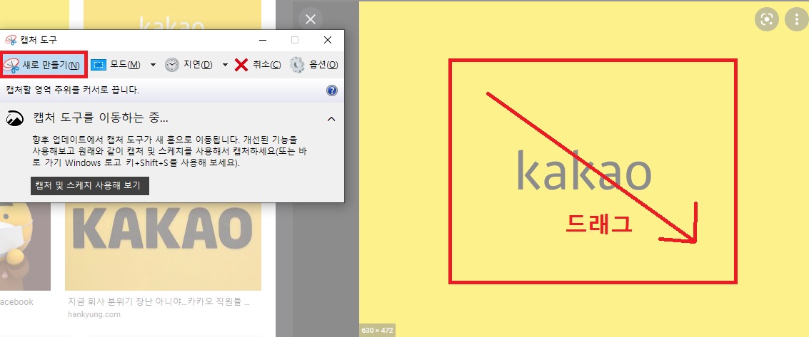Click the masked character thumbnail
This screenshot has height=337, width=809.
tap(25, 247)
